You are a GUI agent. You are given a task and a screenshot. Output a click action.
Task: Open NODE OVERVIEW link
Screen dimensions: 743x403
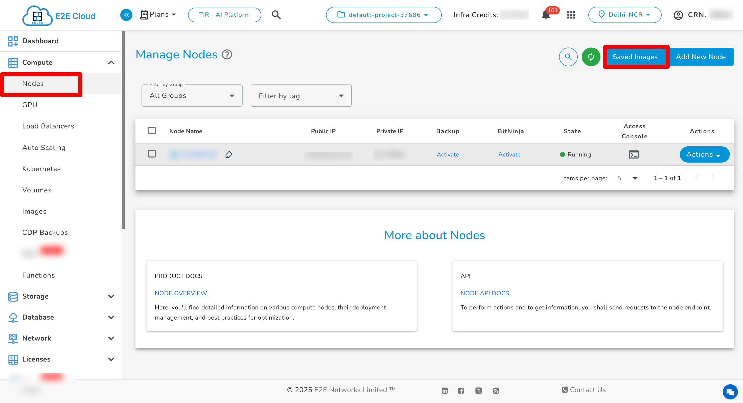180,293
